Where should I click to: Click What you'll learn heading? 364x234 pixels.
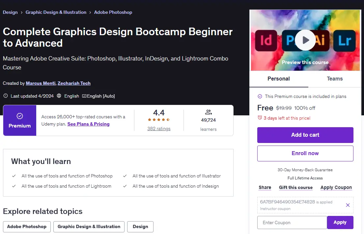41,161
